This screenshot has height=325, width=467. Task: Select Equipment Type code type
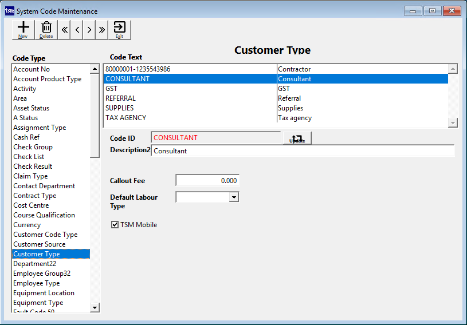tap(51, 303)
